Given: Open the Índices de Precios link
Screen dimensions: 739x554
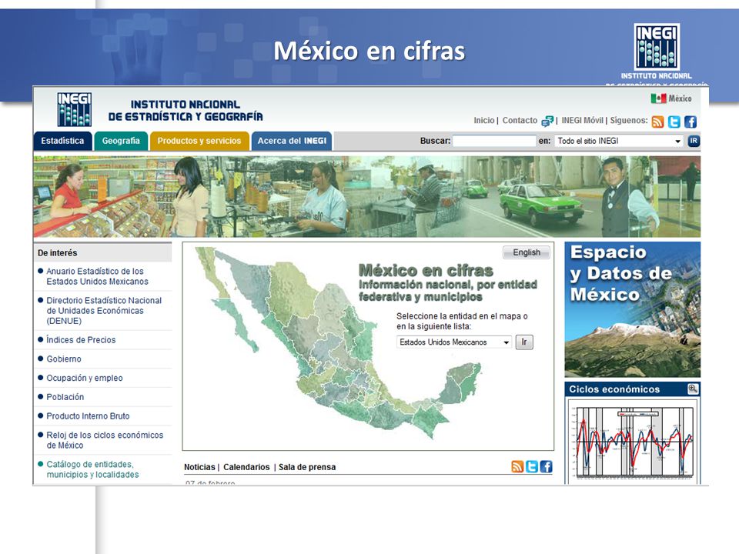Looking at the screenshot, I should pyautogui.click(x=81, y=339).
